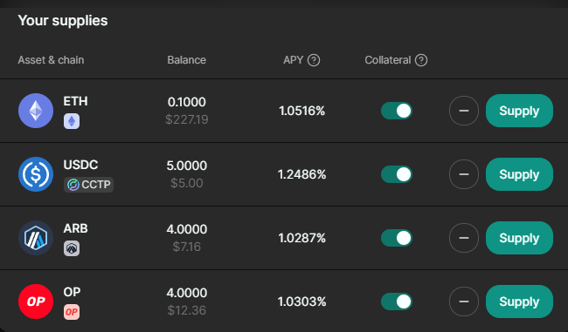
Task: Click the small Optimism chain badge under OP
Action: click(x=72, y=312)
